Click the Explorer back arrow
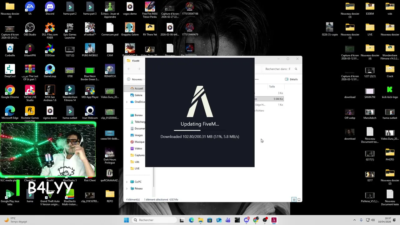 click(129, 69)
